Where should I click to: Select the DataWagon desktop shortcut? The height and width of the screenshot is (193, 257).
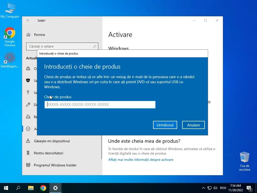(x=10, y=60)
